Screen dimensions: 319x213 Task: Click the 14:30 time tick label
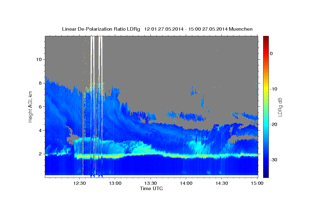(x=221, y=183)
